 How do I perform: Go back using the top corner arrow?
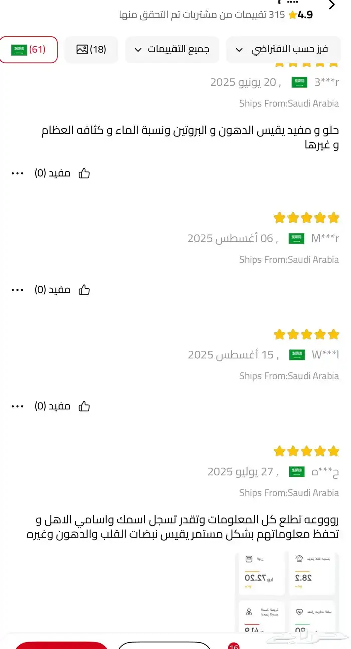(331, 5)
